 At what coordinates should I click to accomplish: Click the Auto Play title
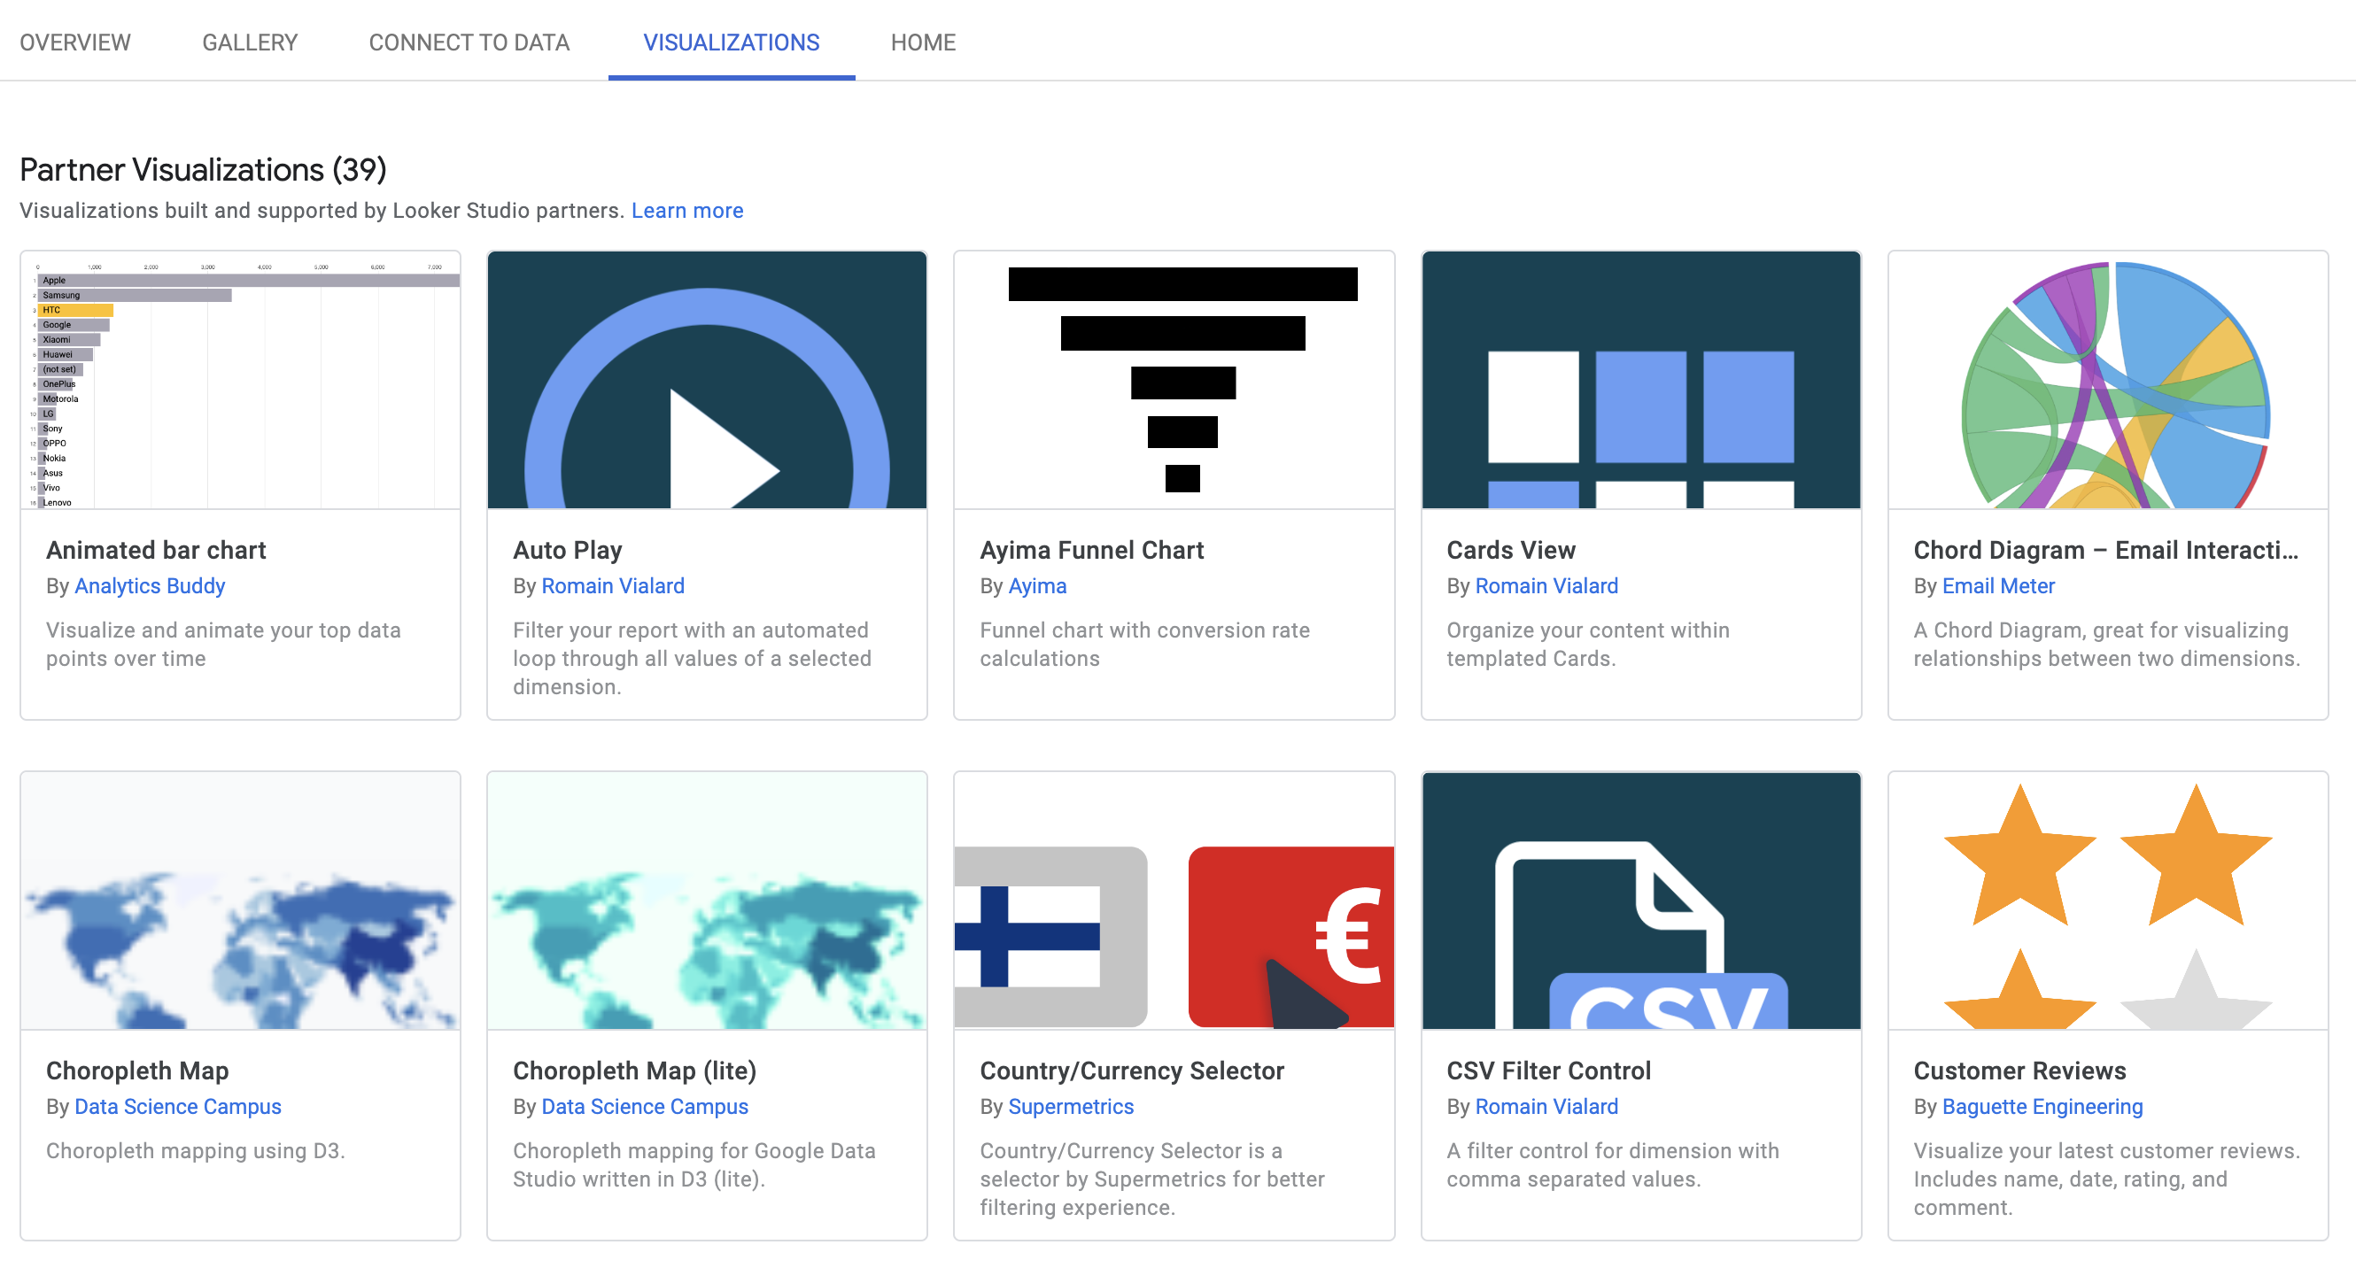pos(568,549)
